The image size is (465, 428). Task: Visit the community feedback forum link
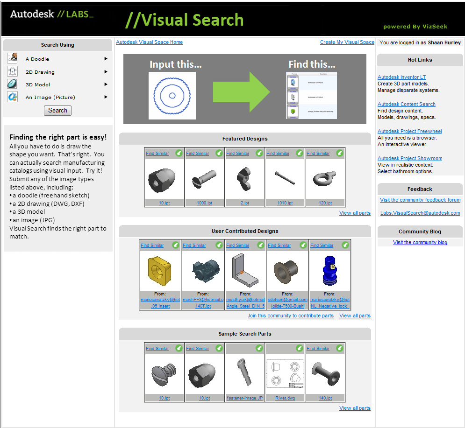click(x=420, y=200)
